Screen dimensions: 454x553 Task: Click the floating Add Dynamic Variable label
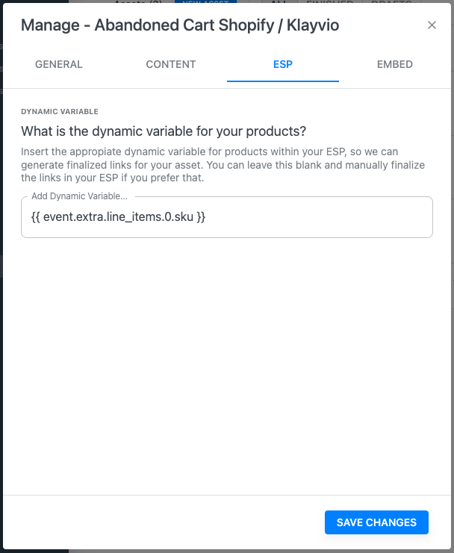(80, 197)
